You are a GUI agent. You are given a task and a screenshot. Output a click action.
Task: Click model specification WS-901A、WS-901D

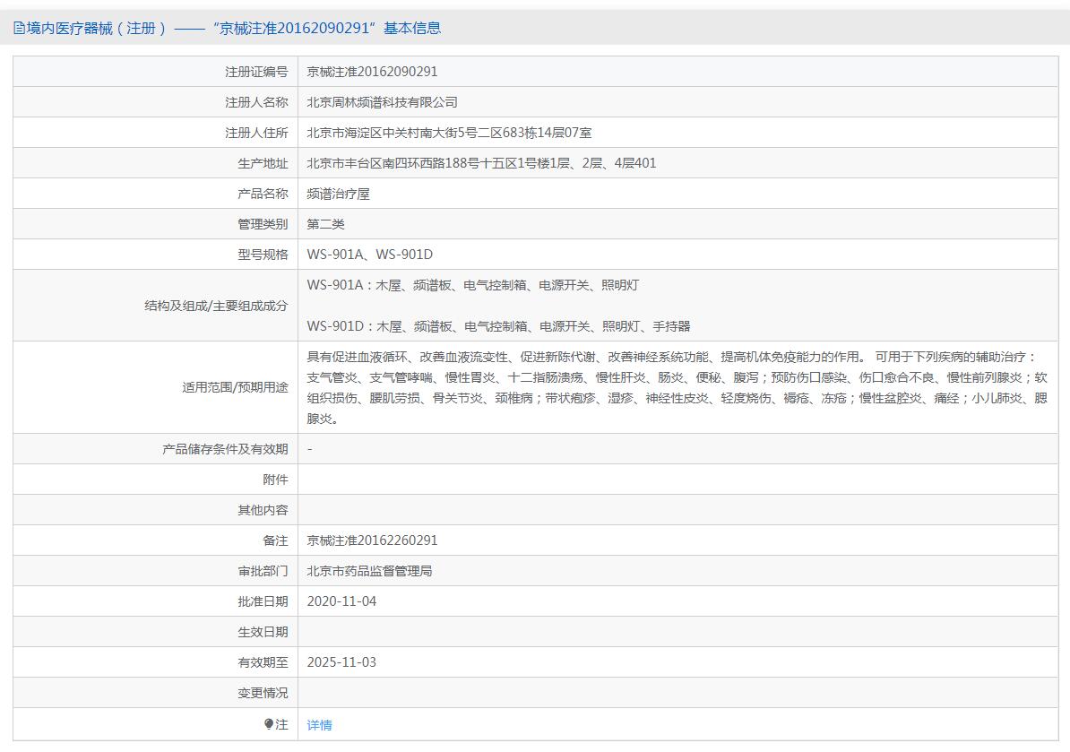[369, 255]
